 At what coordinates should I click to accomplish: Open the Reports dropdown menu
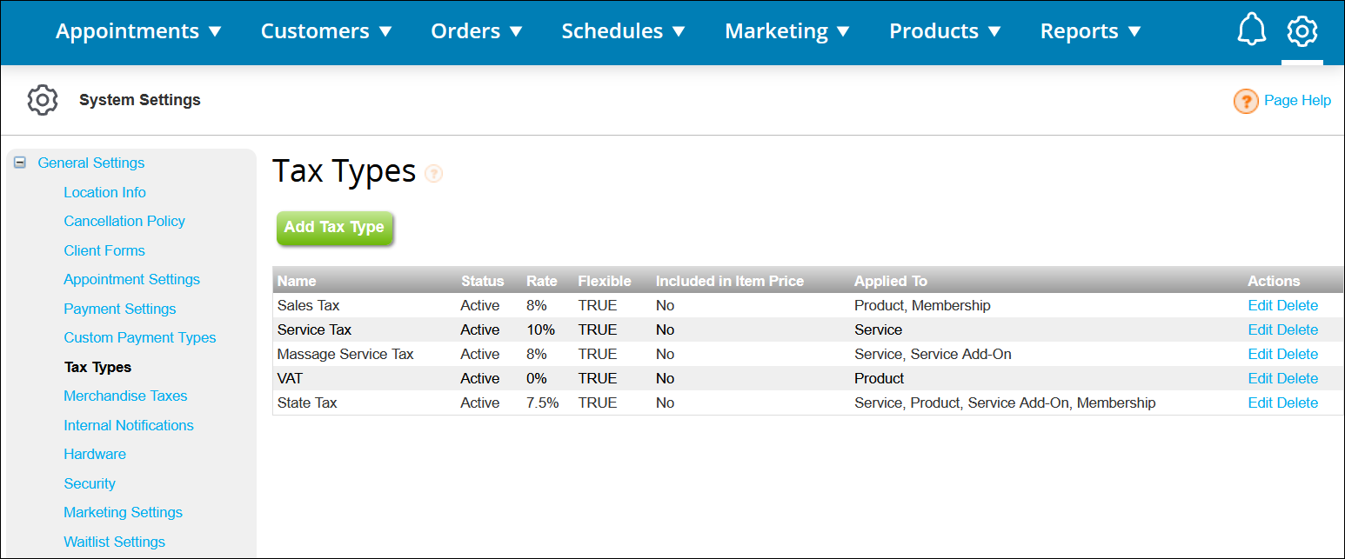tap(1091, 31)
